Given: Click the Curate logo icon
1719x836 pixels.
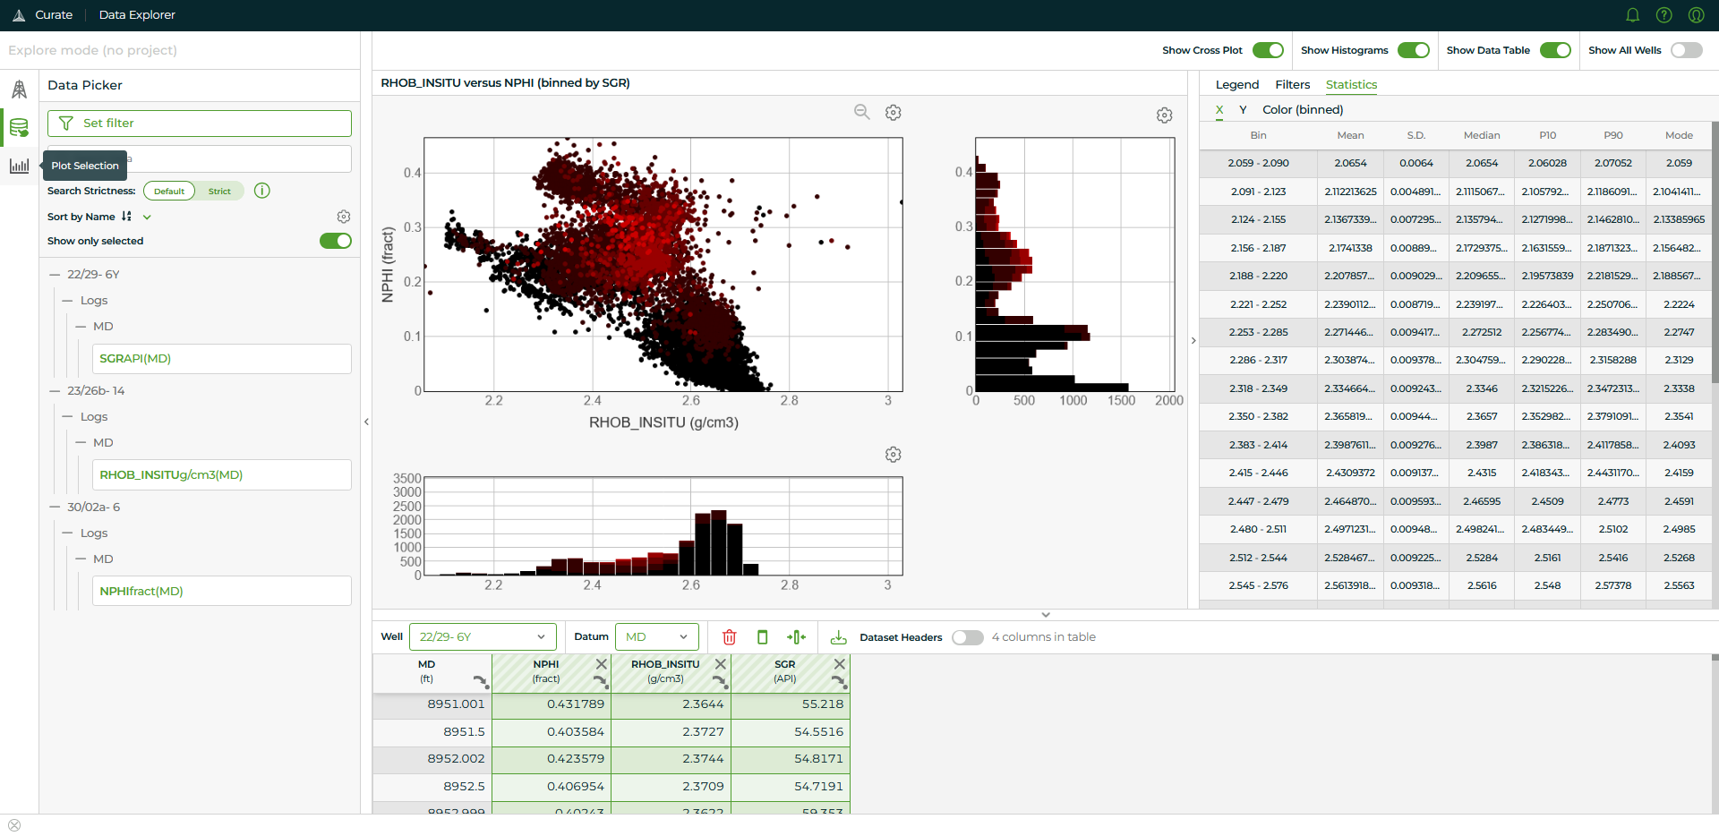Looking at the screenshot, I should [x=19, y=15].
